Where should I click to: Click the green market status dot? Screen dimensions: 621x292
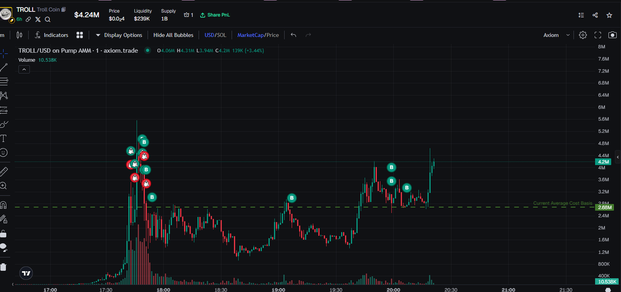pos(147,51)
